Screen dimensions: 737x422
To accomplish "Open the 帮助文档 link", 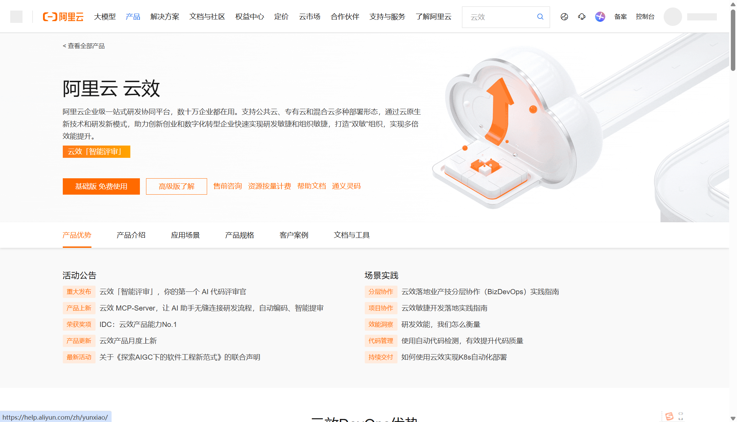I will [x=312, y=186].
